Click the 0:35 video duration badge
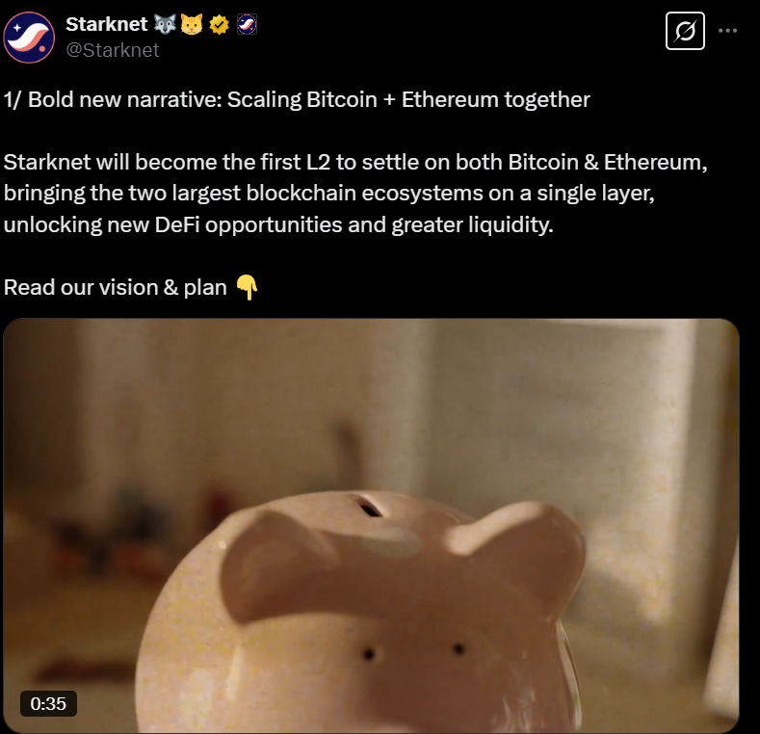760x734 pixels. (x=48, y=703)
